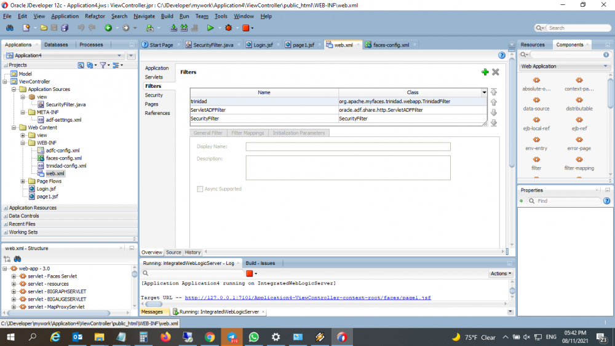This screenshot has width=615, height=346.
Task: Click the binoculars search icon in main toolbar
Action: click(x=9, y=28)
